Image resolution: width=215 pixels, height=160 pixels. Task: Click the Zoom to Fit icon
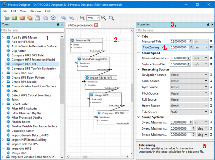click(x=111, y=18)
